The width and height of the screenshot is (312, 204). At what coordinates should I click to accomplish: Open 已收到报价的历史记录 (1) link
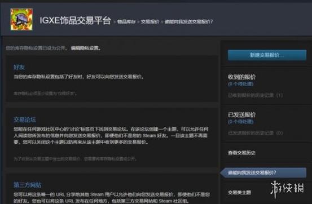tap(255, 95)
